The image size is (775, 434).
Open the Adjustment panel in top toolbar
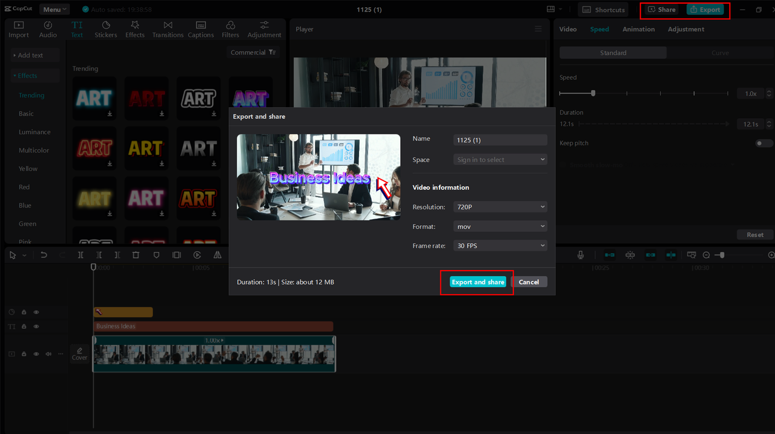265,30
